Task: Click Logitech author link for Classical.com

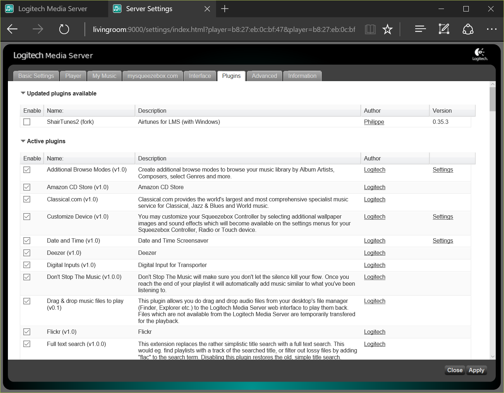Action: pos(375,200)
